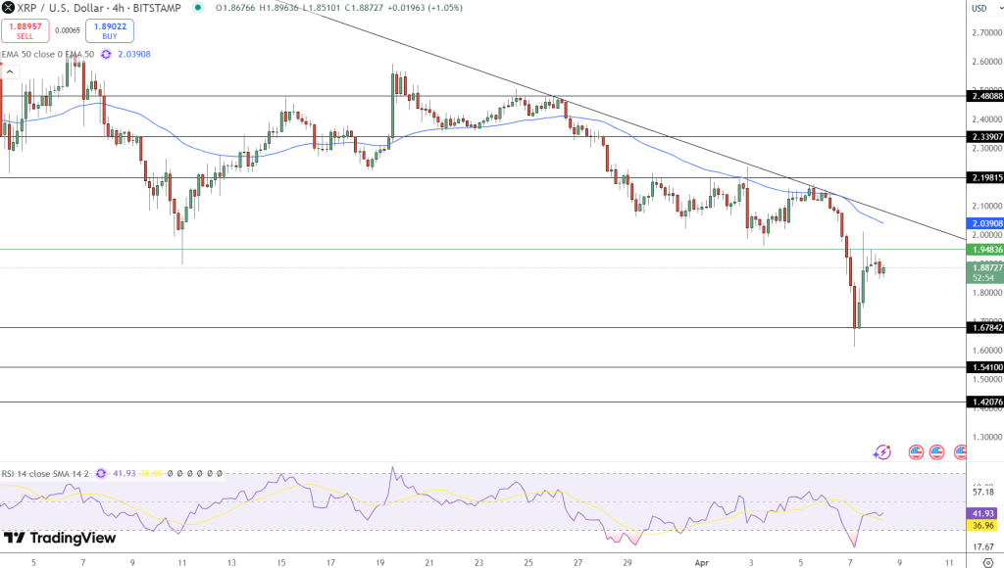Click the date label 13 on time axis
The image size is (1004, 568).
tap(231, 563)
